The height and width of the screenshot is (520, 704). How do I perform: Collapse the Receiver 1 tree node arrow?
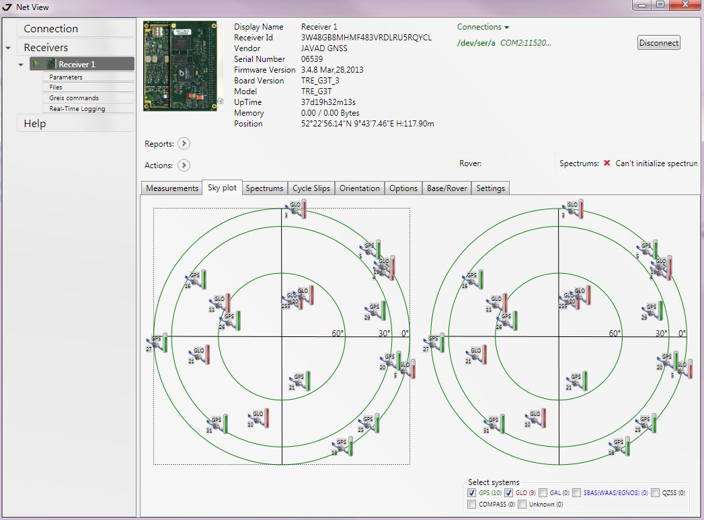click(21, 65)
